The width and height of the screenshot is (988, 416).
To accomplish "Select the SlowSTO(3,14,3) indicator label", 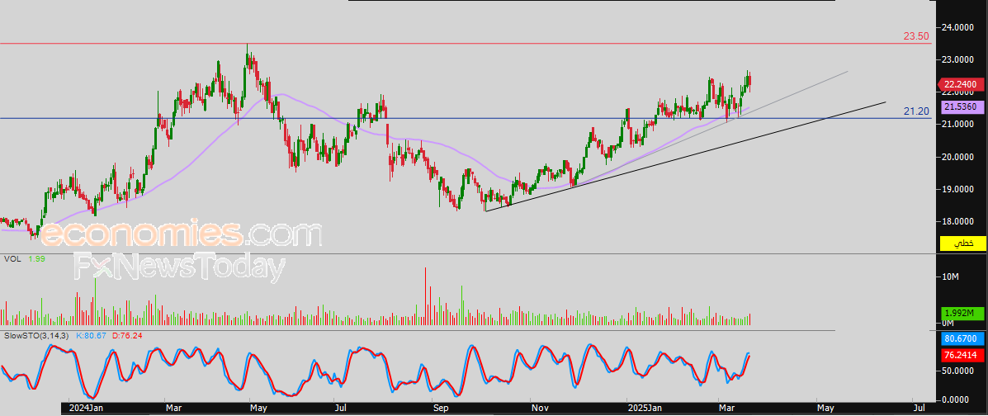I will pos(38,335).
